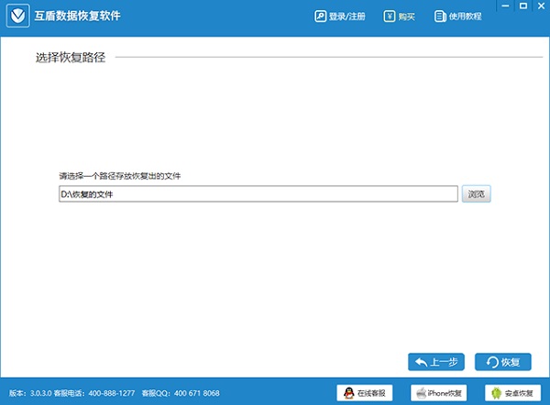This screenshot has height=405, width=550.
Task: Click the Android robot icon for 安卓恢复
Action: [498, 392]
